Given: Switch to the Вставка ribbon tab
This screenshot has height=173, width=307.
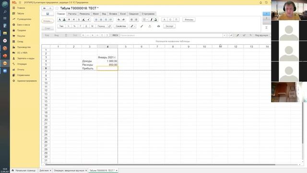Looking at the screenshot, I should pyautogui.click(x=113, y=14).
